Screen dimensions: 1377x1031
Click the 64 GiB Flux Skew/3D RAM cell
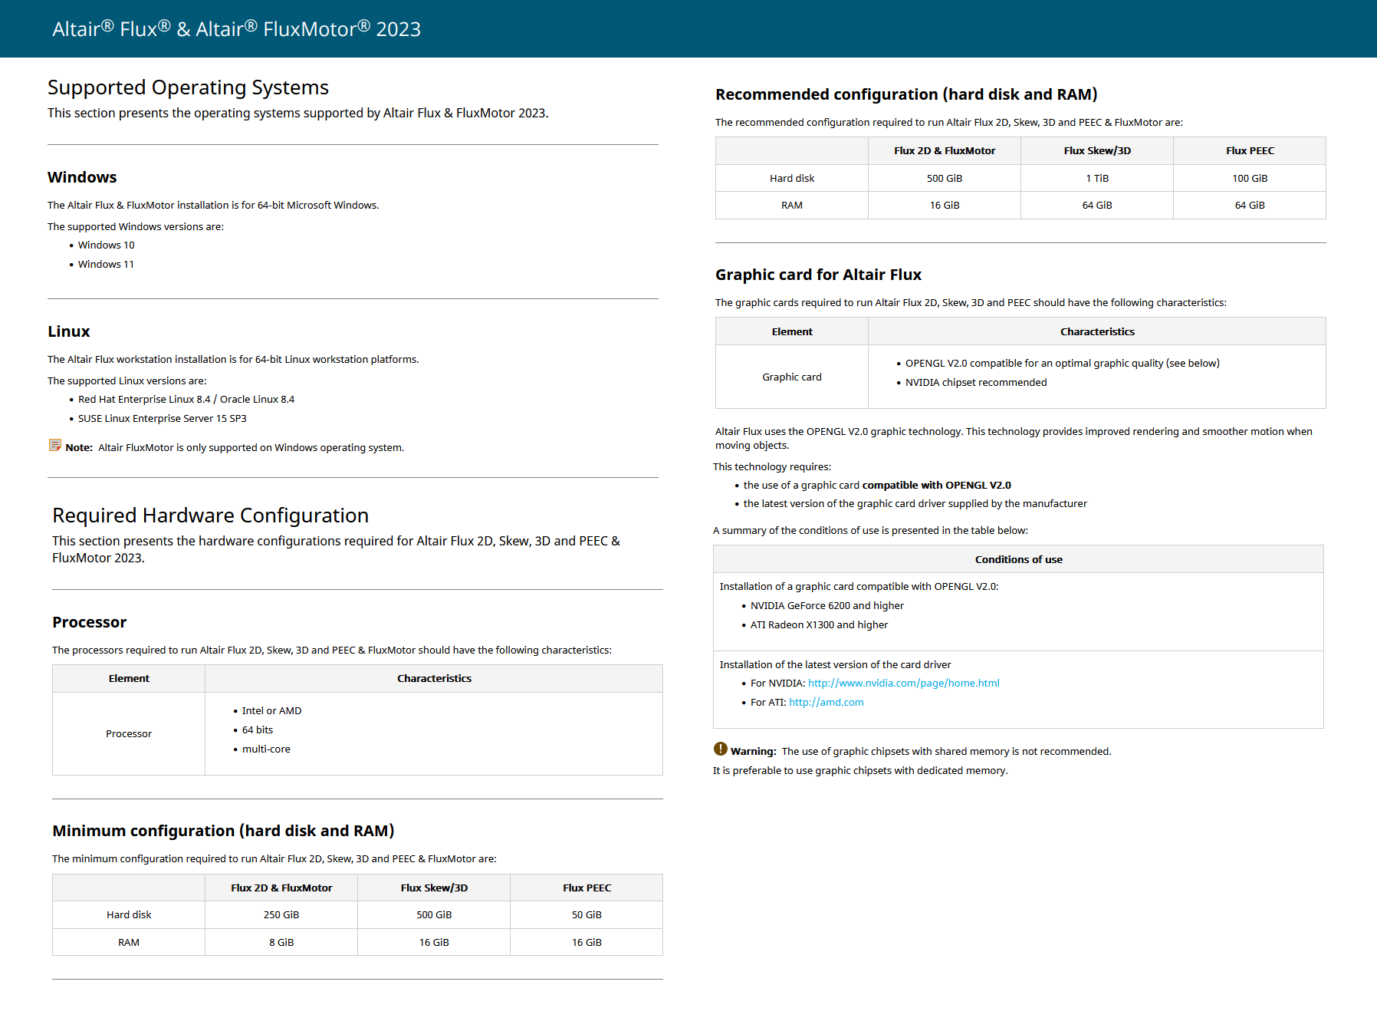pos(1097,206)
